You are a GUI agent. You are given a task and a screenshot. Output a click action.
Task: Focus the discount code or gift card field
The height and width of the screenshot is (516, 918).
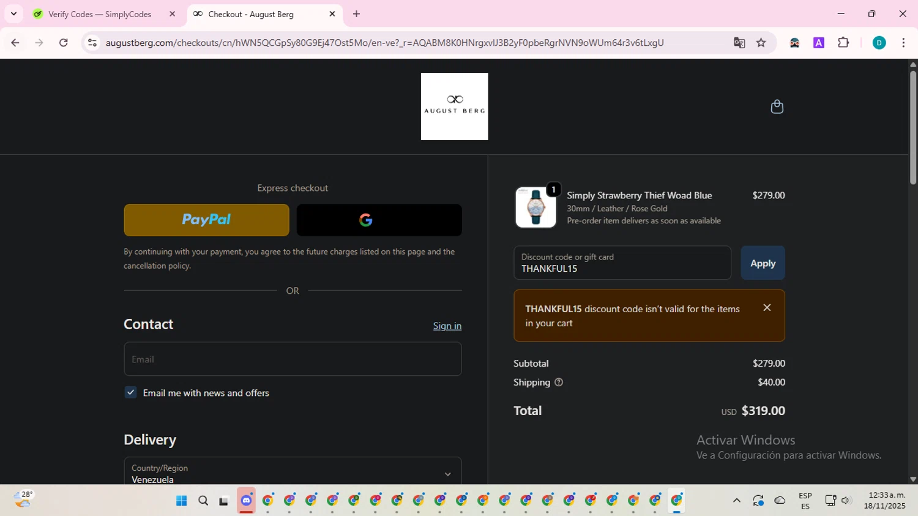[x=622, y=263]
